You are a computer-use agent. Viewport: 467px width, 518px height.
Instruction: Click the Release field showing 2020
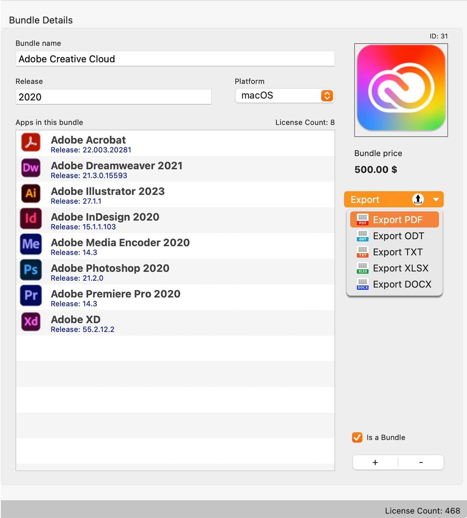click(x=113, y=97)
